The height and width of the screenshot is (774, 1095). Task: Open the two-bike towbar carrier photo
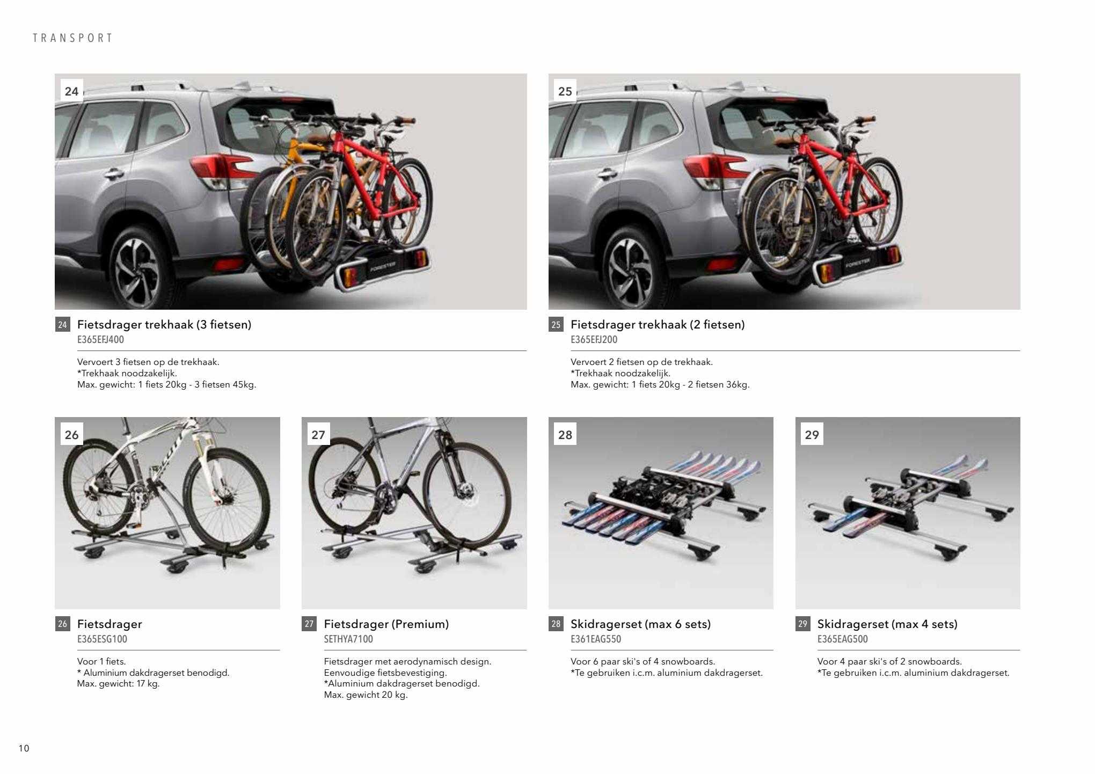point(784,192)
